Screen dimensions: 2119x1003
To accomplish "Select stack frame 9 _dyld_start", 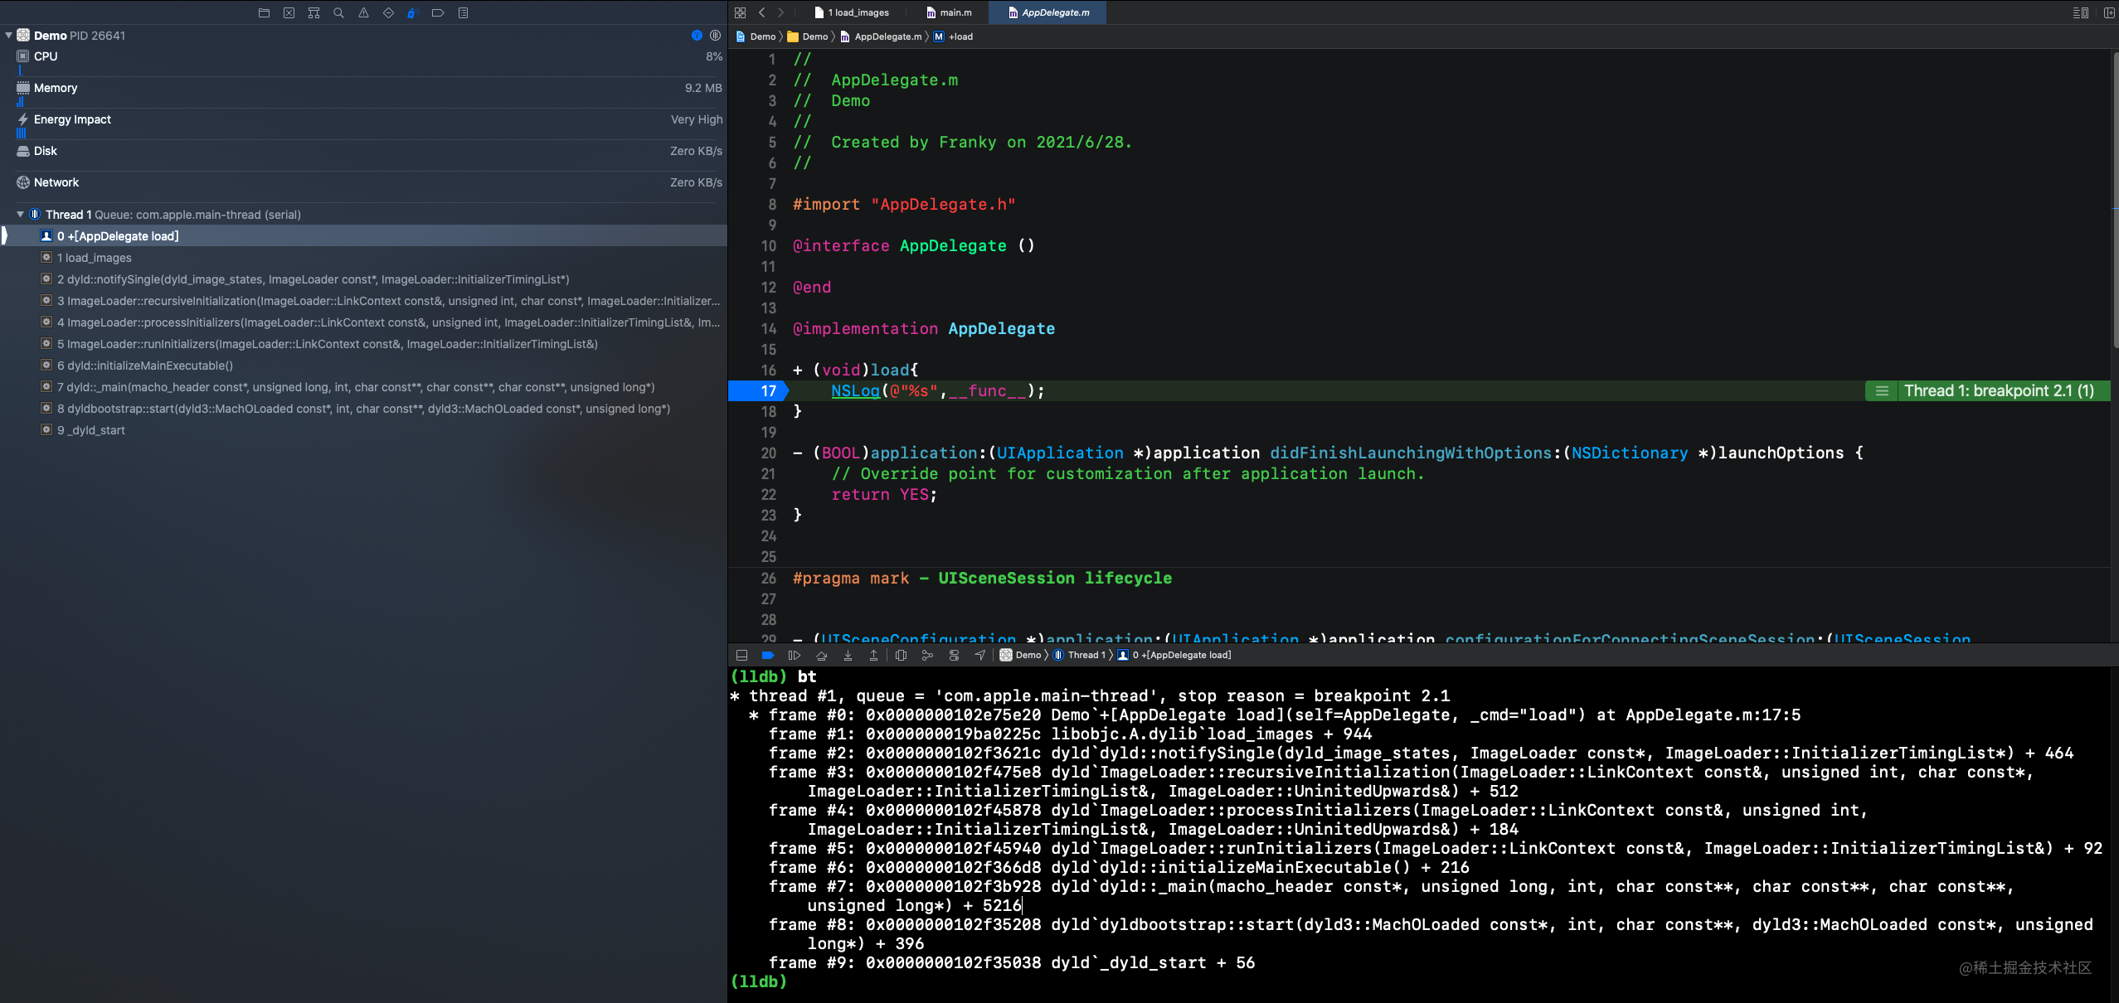I will 363,430.
